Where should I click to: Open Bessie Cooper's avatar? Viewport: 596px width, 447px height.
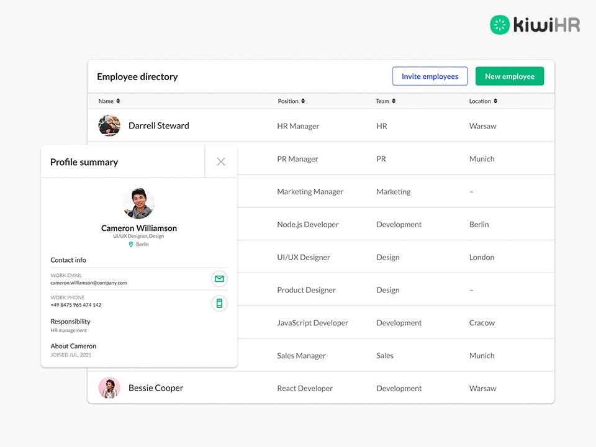(x=109, y=387)
